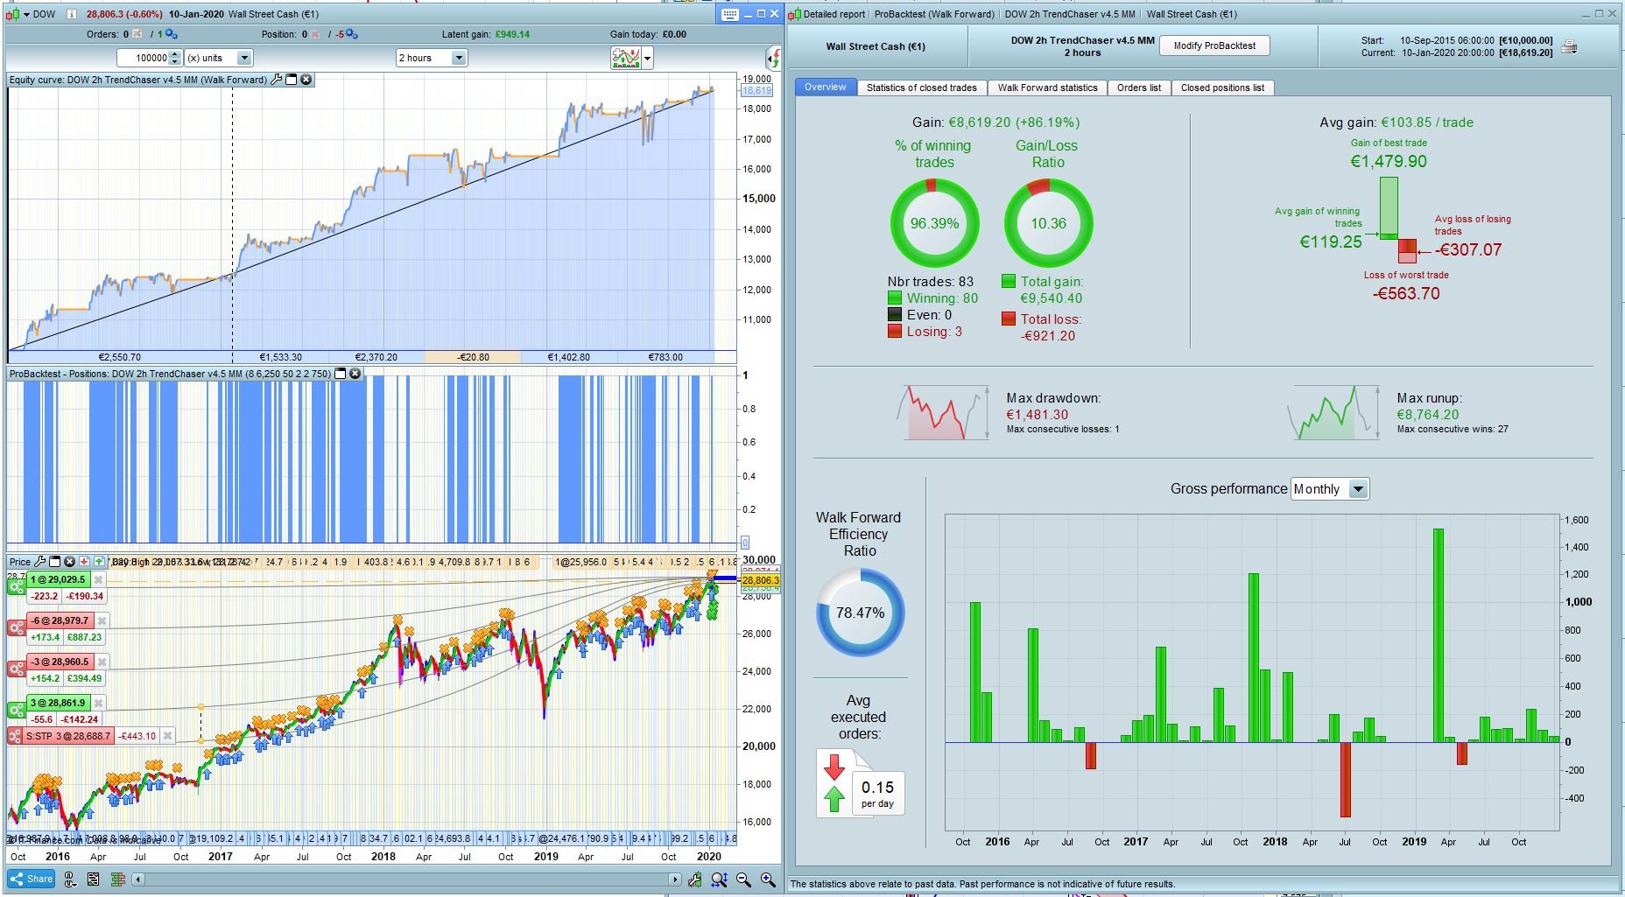Image resolution: width=1625 pixels, height=897 pixels.
Task: Print the detailed report
Action: pyautogui.click(x=1569, y=47)
